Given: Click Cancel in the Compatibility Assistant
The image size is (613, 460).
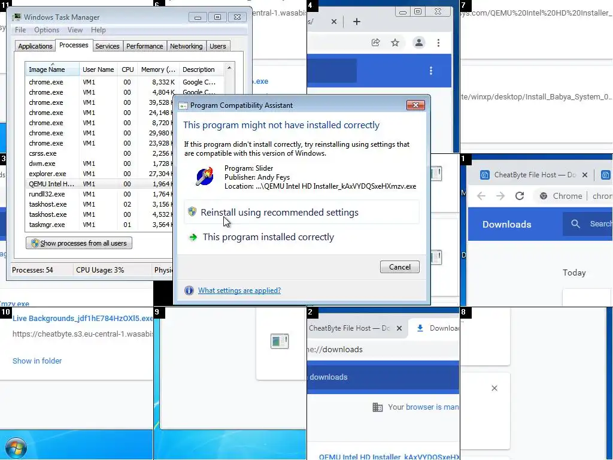Looking at the screenshot, I should (x=399, y=267).
